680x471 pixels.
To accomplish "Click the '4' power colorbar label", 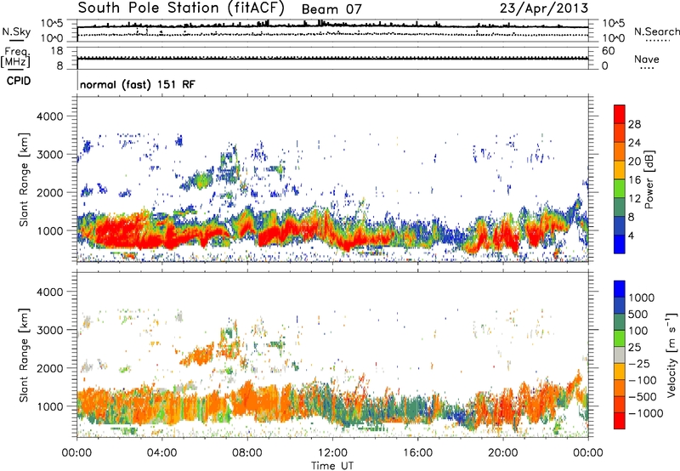I will click(631, 235).
